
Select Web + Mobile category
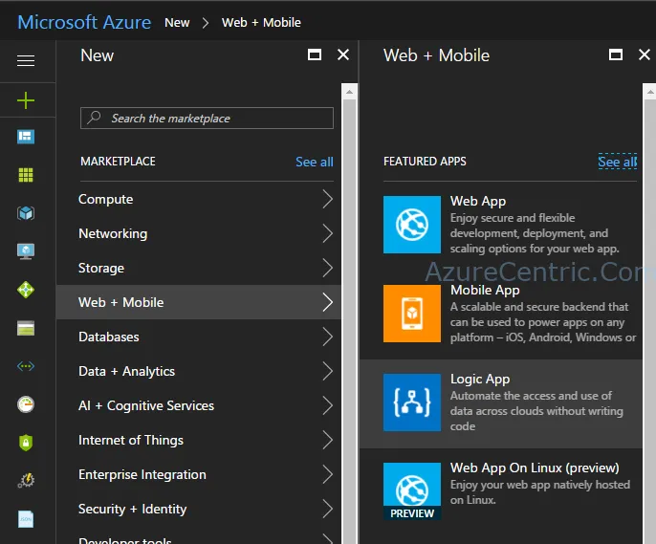click(199, 302)
